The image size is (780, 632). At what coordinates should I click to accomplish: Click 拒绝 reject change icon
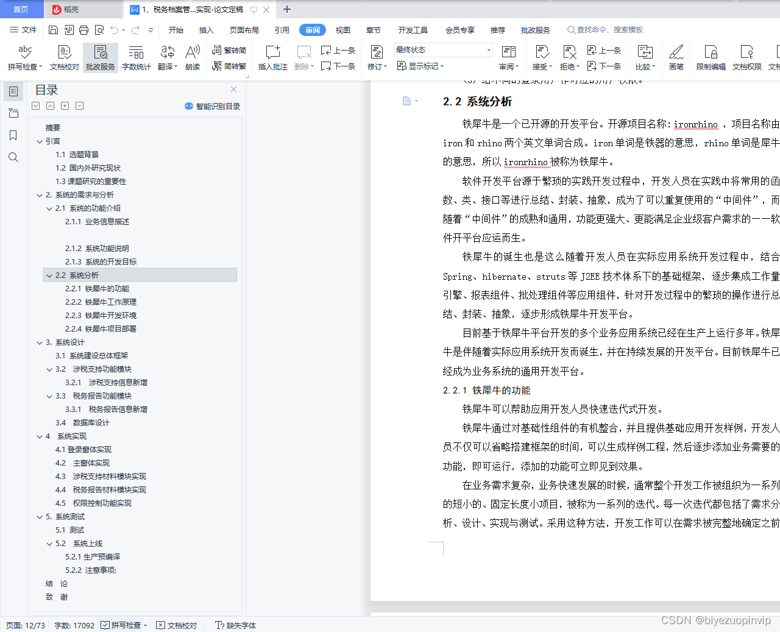pos(569,52)
